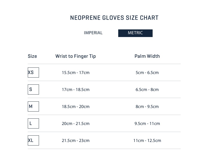Screen dimensions: 213x162
Task: Click the 11cm - 12.5cm palm width
Action: pos(147,141)
